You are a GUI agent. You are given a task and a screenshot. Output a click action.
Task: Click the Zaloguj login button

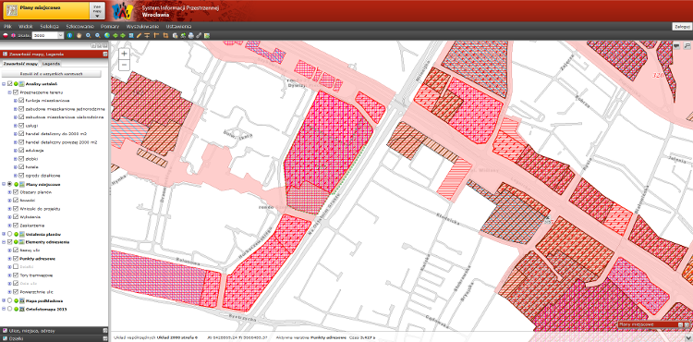[682, 27]
